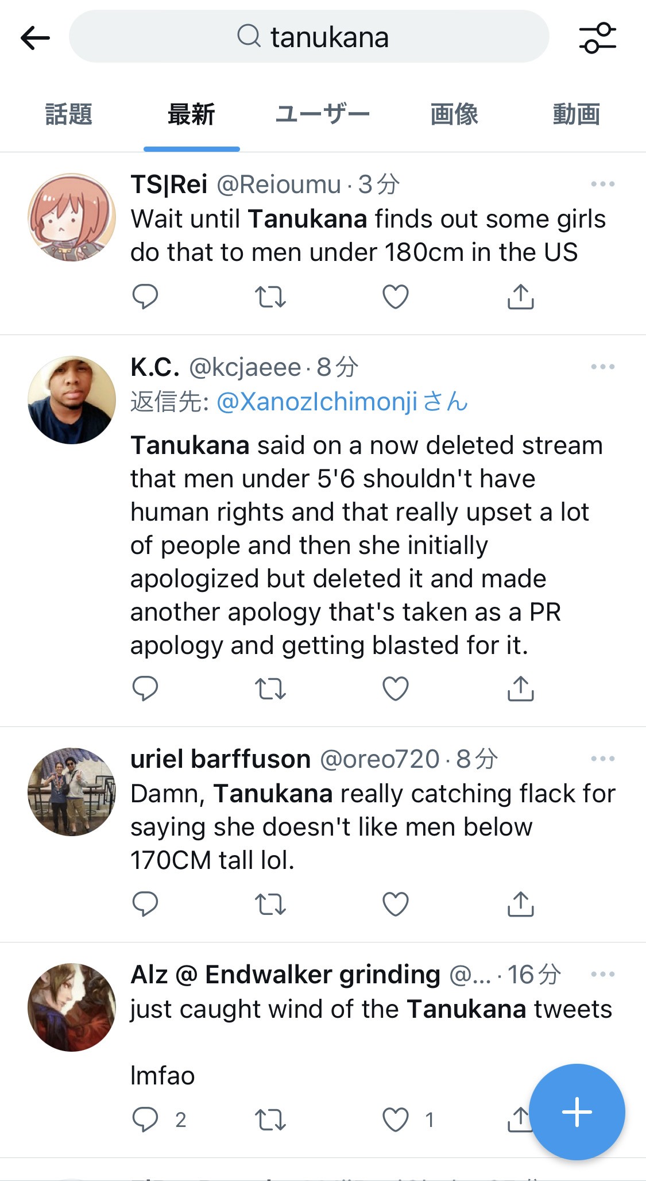The height and width of the screenshot is (1181, 646).
Task: Tap the back arrow icon
Action: (36, 38)
